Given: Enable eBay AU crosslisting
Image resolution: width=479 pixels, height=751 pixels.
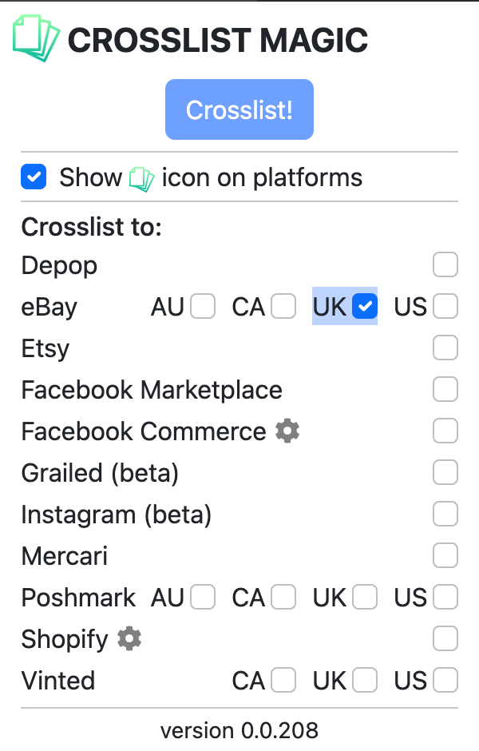Looking at the screenshot, I should pyautogui.click(x=204, y=306).
